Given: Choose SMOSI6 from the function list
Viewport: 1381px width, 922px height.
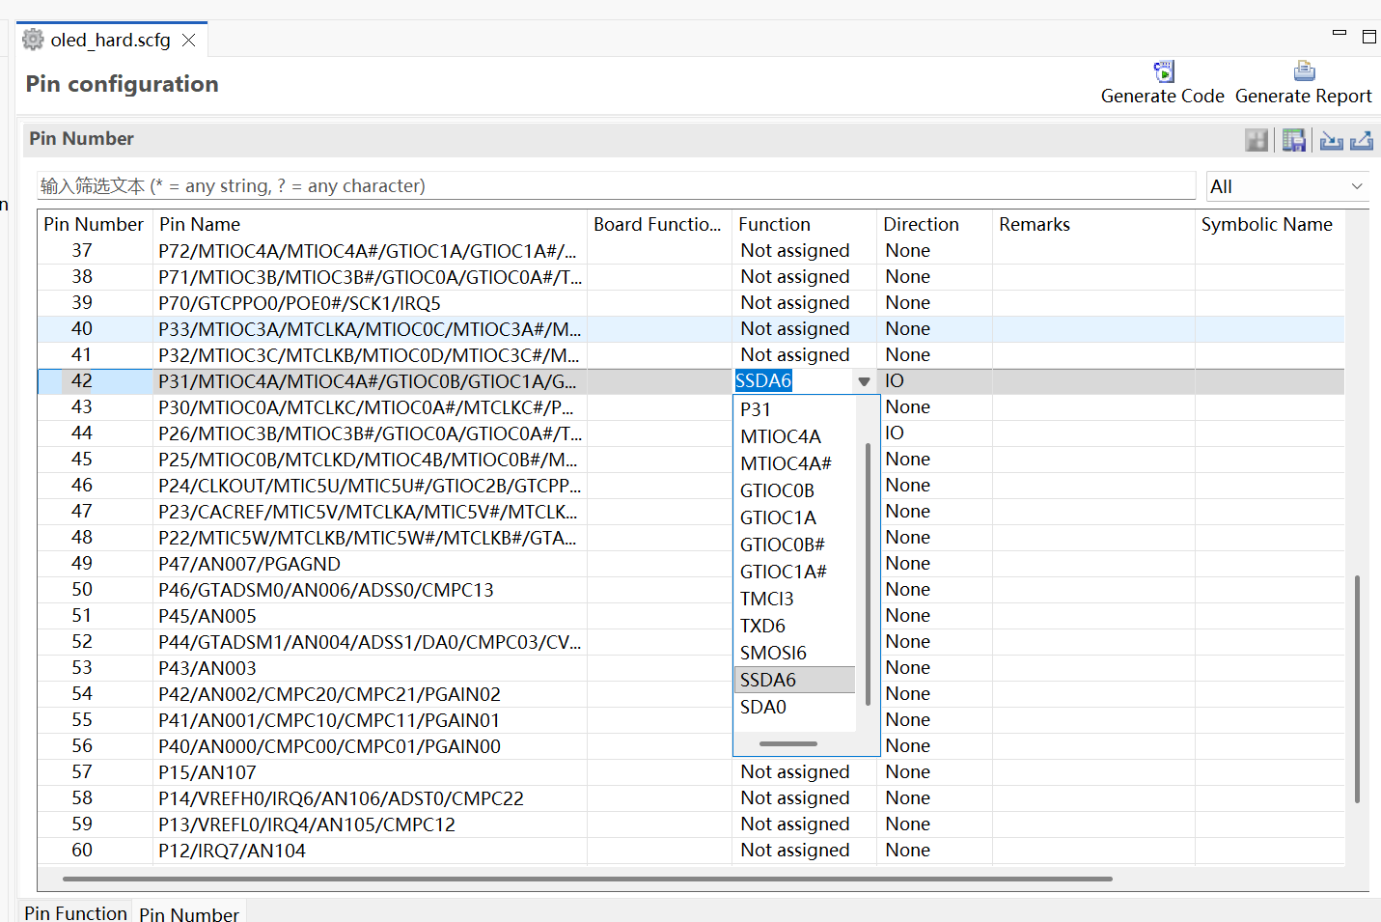Looking at the screenshot, I should pyautogui.click(x=795, y=653).
